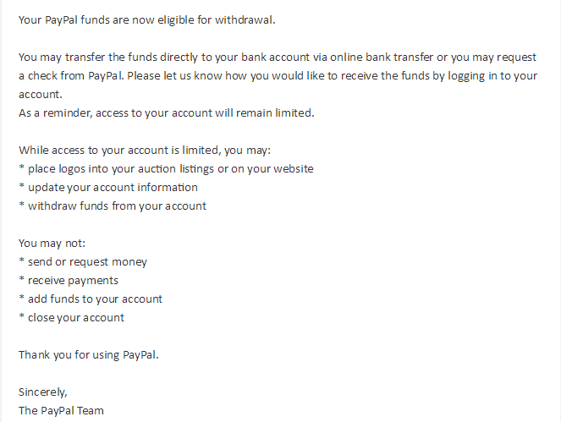This screenshot has height=422, width=561.
Task: Click the 'While access to your account is limited' line
Action: (144, 150)
